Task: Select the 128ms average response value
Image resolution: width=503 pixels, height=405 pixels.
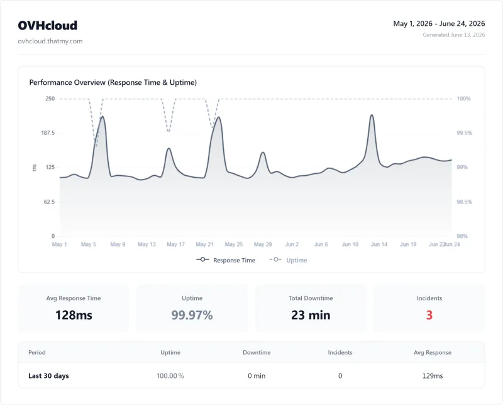Action: click(74, 315)
